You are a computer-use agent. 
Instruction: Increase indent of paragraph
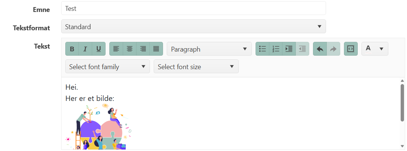point(289,49)
